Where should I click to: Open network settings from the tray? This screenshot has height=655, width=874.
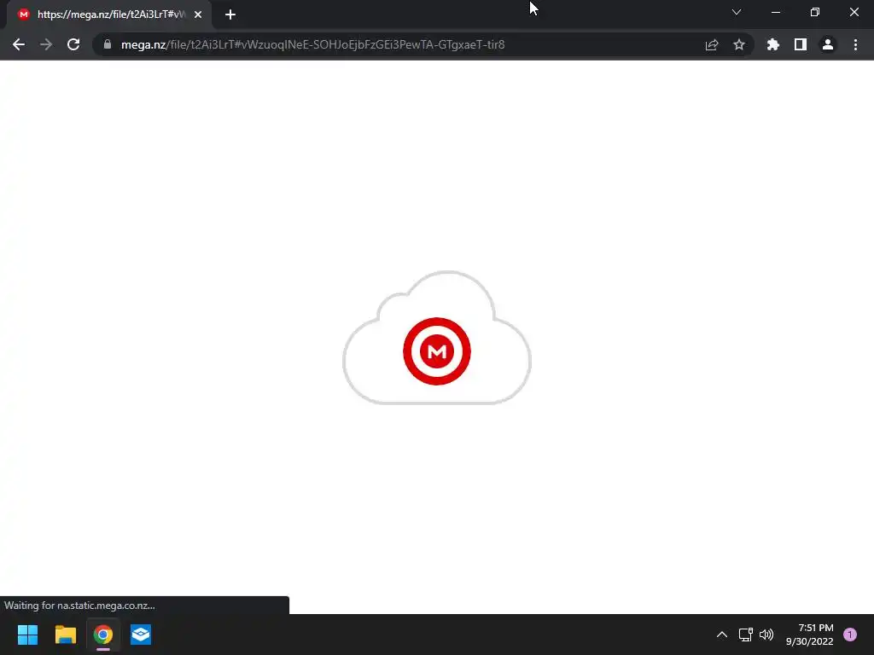746,635
